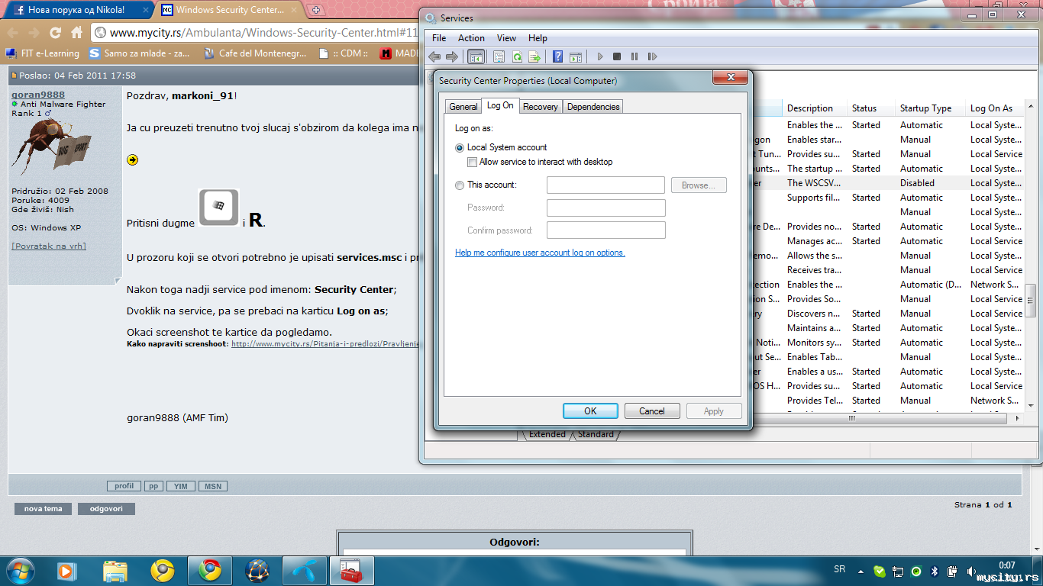Click Start Service play icon

[600, 56]
